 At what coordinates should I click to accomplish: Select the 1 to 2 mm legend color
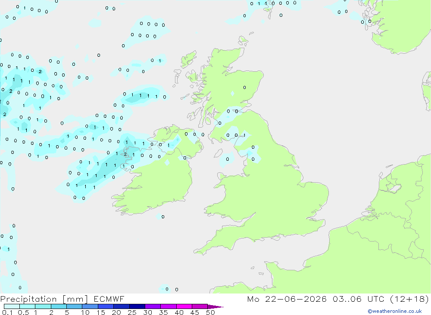pyautogui.click(x=43, y=306)
